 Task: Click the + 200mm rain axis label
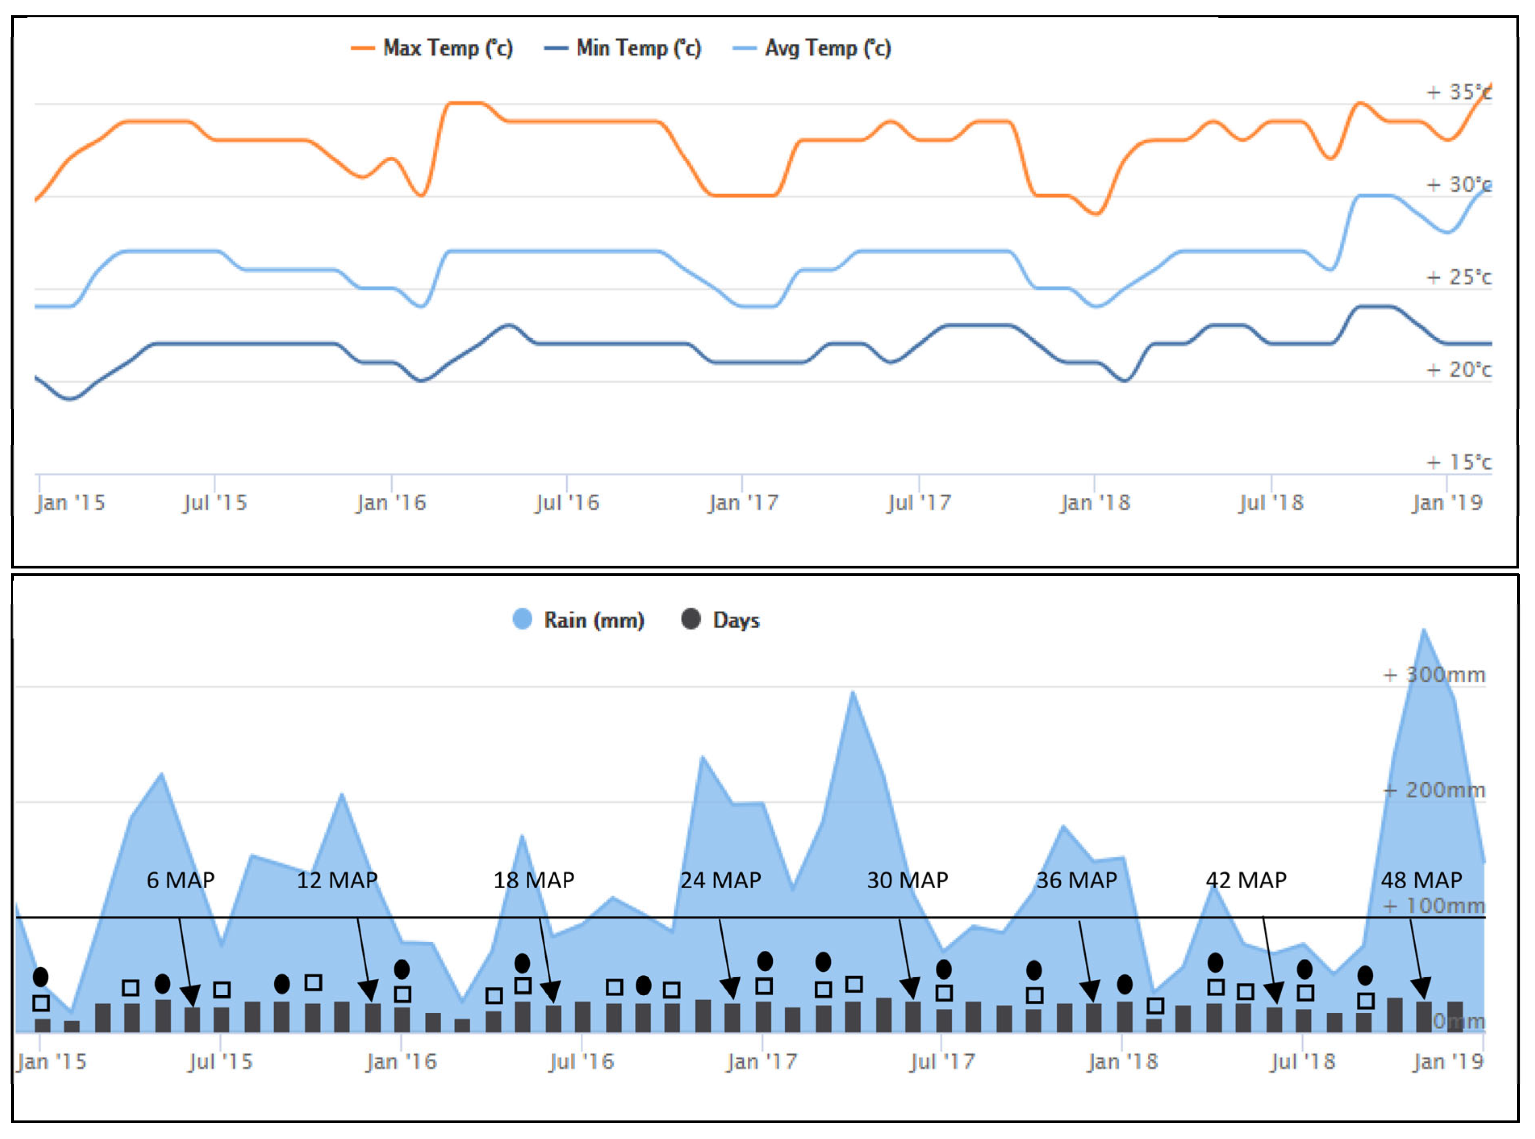pos(1434,790)
